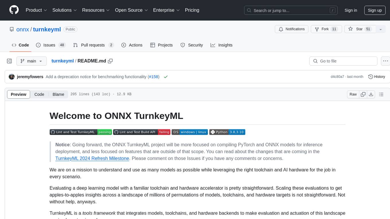Screen dimensions: 390x219
Task: Expand the Enterprise menu
Action: tap(166, 10)
